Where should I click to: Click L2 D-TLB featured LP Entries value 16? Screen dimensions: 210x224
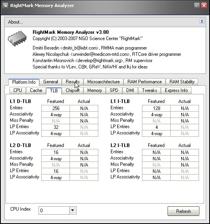click(56, 171)
